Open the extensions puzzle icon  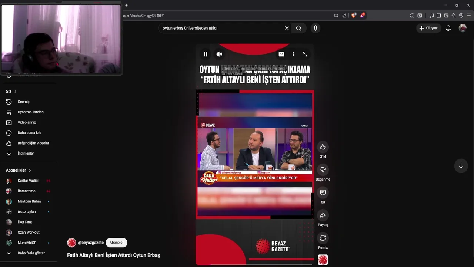(x=412, y=16)
